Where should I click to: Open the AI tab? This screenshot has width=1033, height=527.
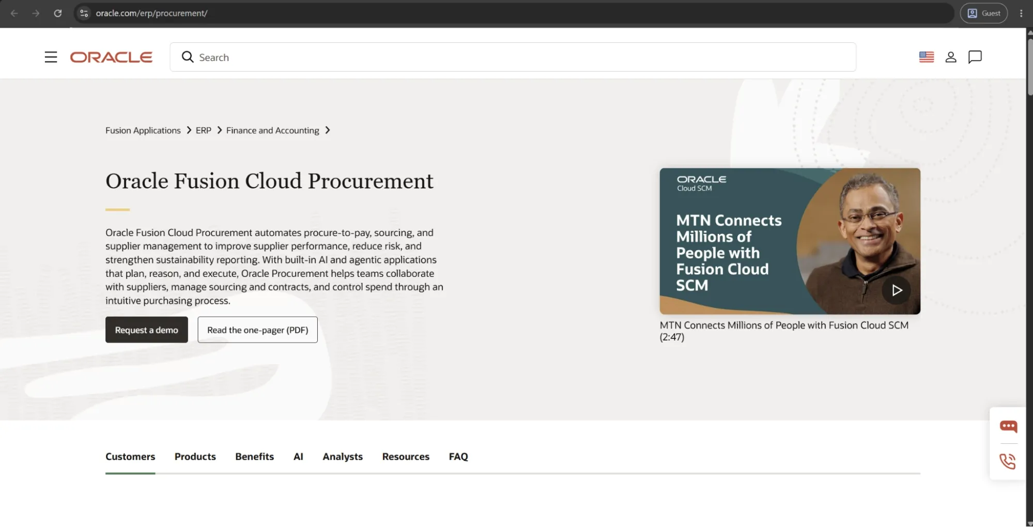click(x=298, y=457)
